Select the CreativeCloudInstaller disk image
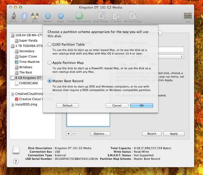The width and height of the screenshot is (203, 175). [27, 94]
